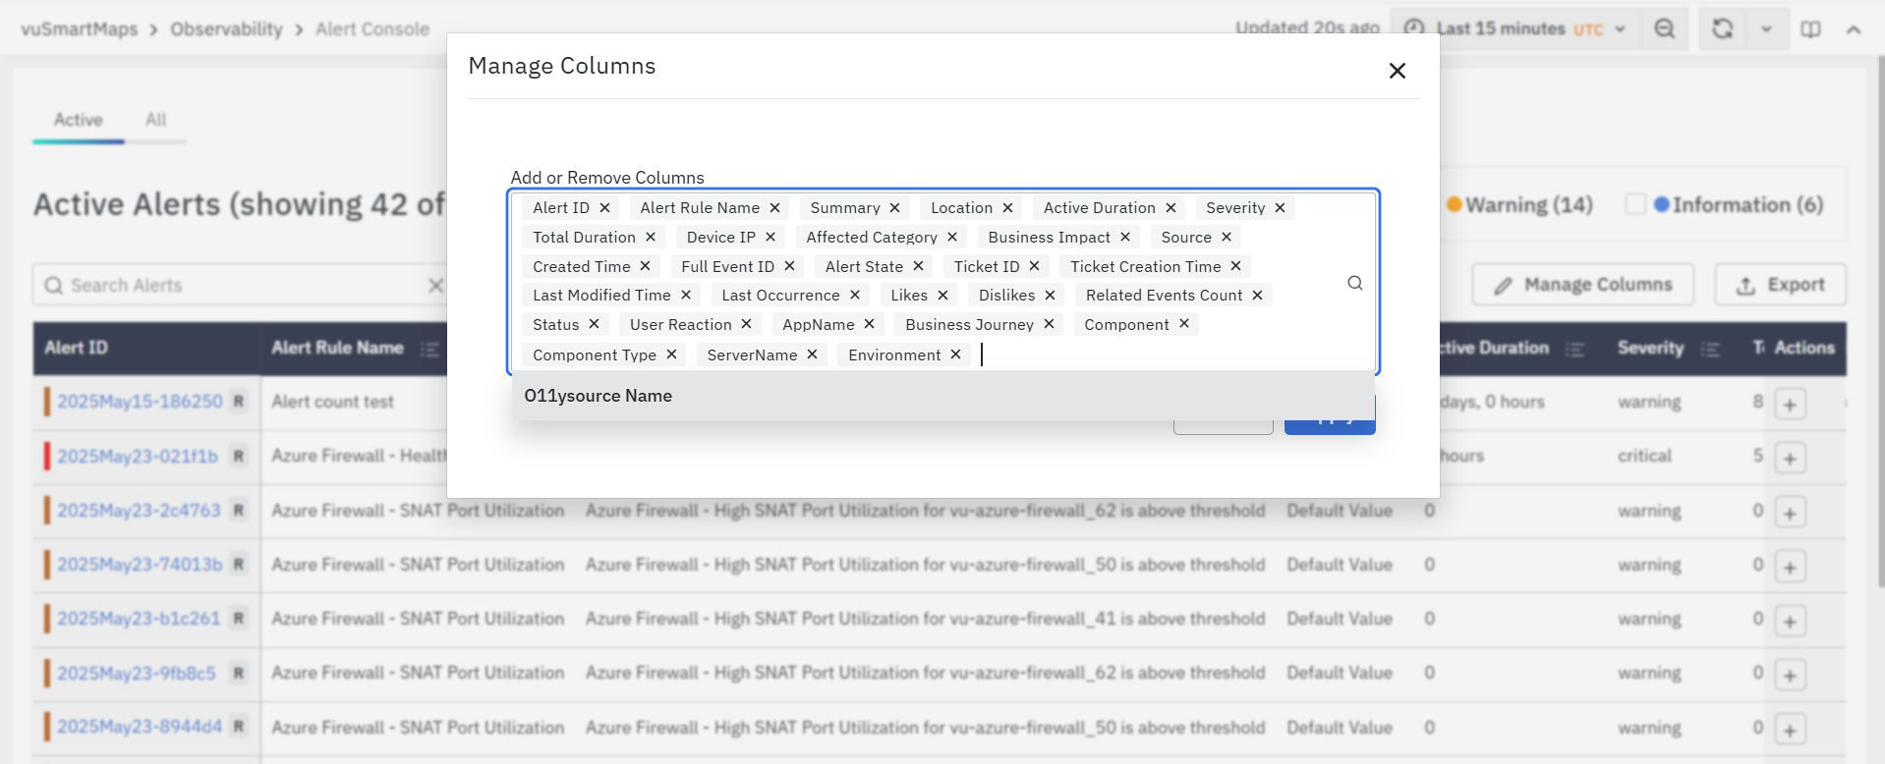The width and height of the screenshot is (1885, 764).
Task: Click the refresh icon in top bar
Action: [x=1722, y=28]
